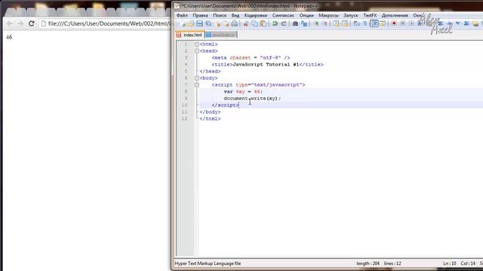Copy selection using the toolbar Copy icon
Image resolution: width=483 pixels, height=271 pixels.
(x=254, y=23)
